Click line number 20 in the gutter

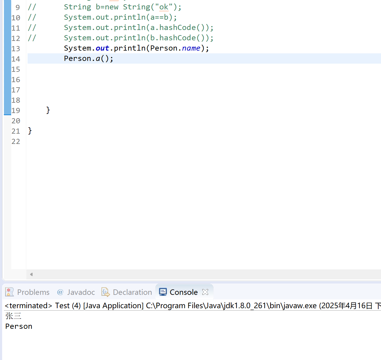click(x=16, y=121)
